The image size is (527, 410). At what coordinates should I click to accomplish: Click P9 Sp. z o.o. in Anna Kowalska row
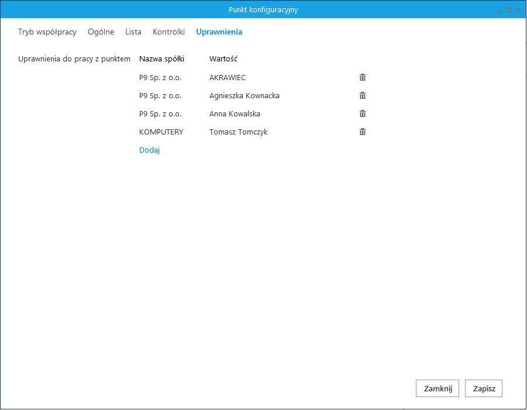160,114
